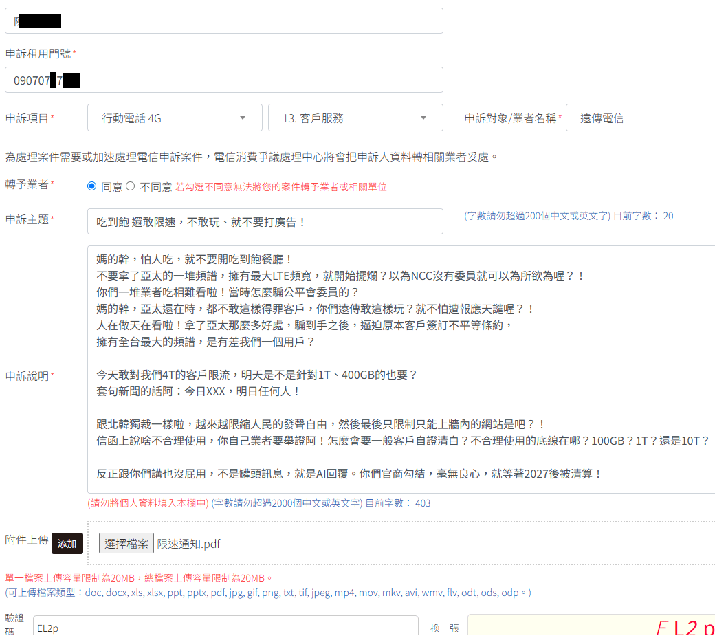Click 換一張 to refresh the captcha
Viewport: 715px width, 638px height.
click(x=444, y=628)
